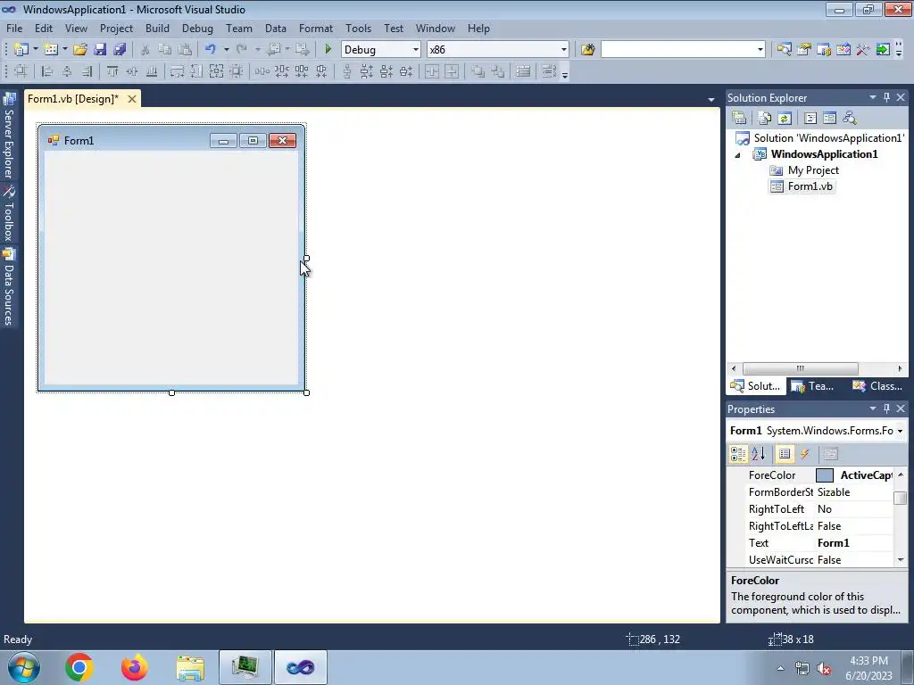
Task: Save the current file with floppy icon
Action: pyautogui.click(x=100, y=50)
